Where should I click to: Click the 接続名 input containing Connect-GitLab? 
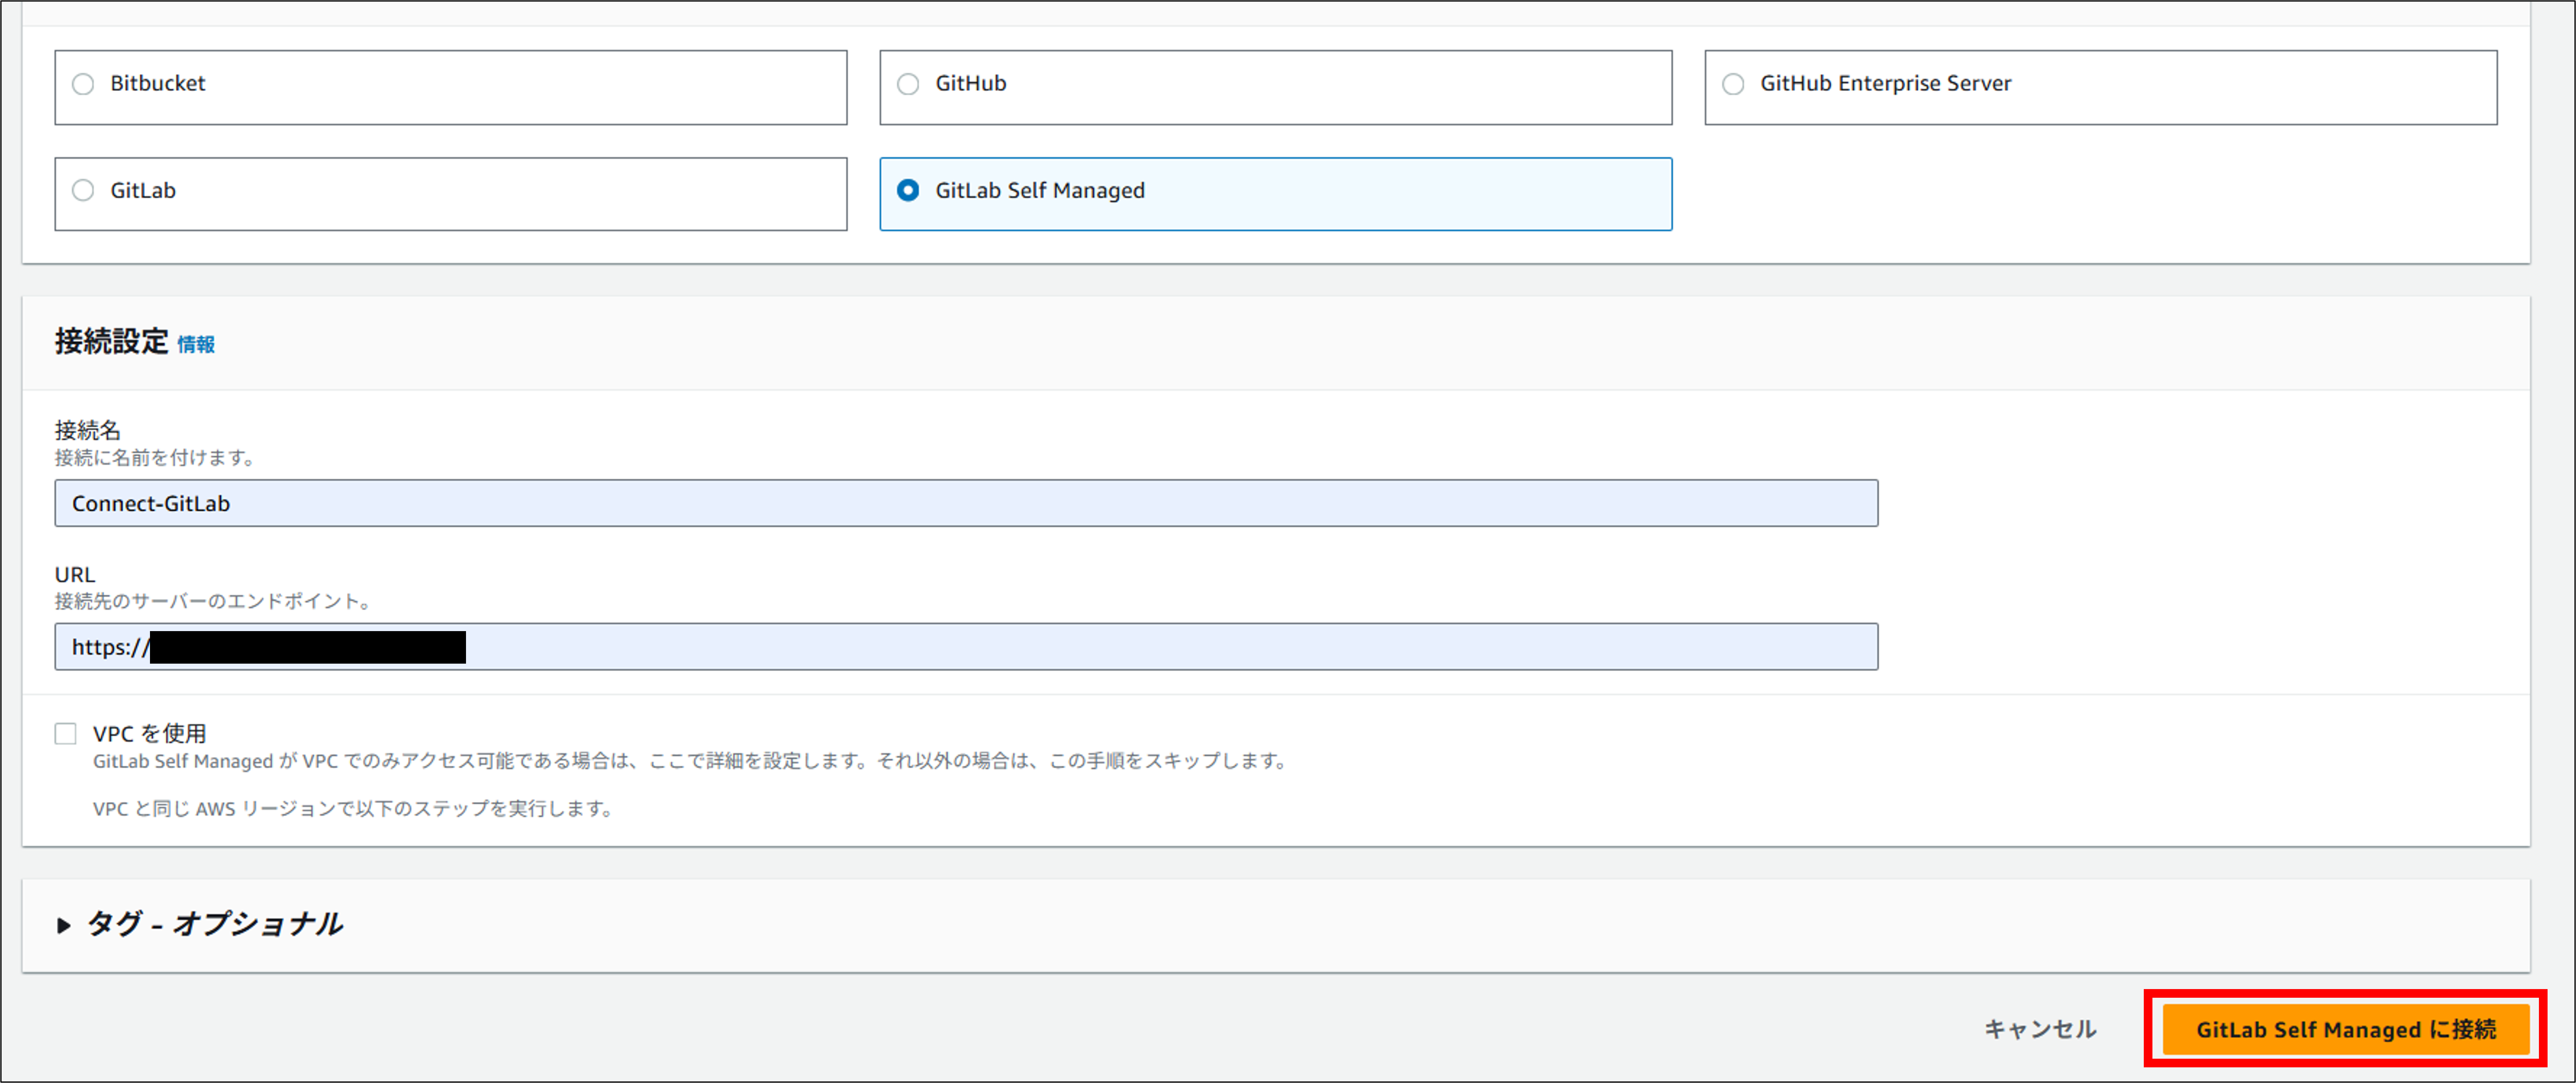966,503
